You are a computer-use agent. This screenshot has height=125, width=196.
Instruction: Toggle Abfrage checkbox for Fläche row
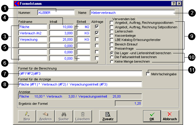(x=97, y=27)
